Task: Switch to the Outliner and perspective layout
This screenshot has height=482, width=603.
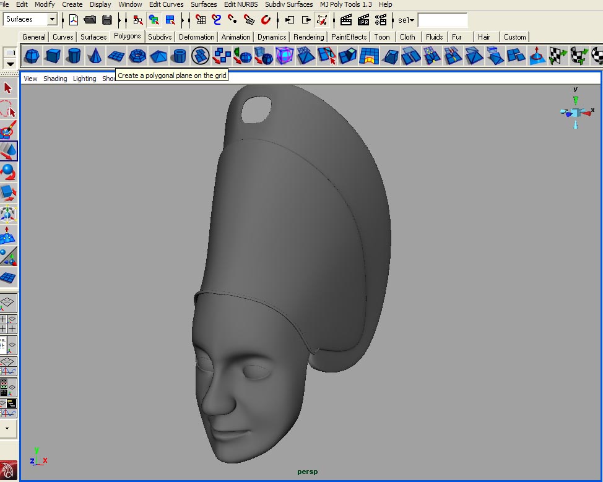Action: point(8,345)
